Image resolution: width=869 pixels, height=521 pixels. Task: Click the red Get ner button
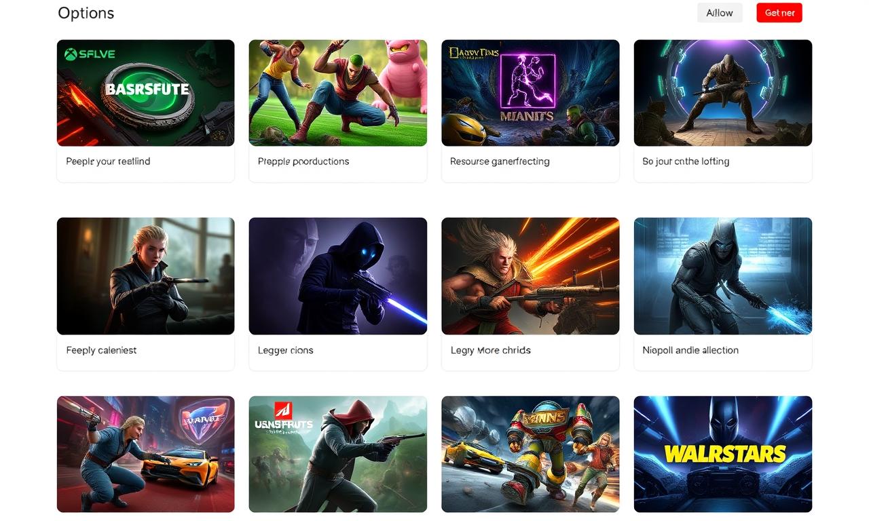pyautogui.click(x=779, y=13)
